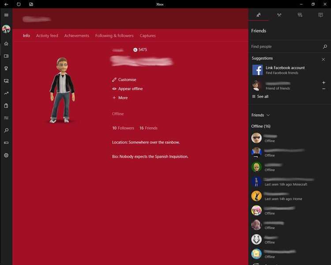Click the window view icon in the title bar
Viewport: 331px width, 265px height.
31,4
